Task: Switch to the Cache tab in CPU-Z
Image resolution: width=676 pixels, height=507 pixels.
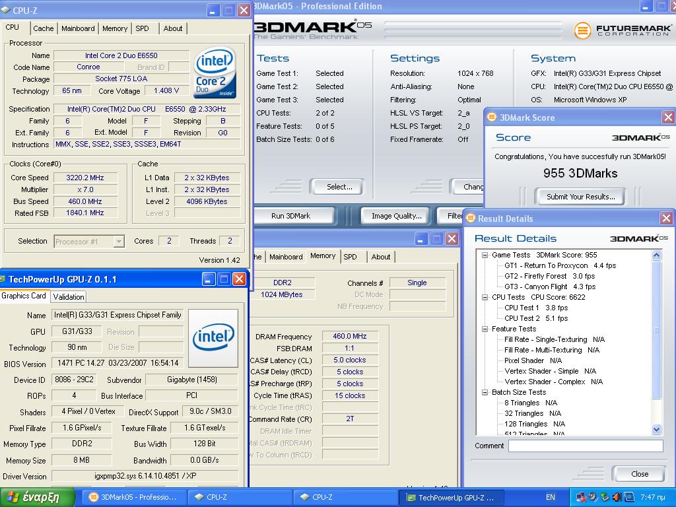Action: (43, 28)
